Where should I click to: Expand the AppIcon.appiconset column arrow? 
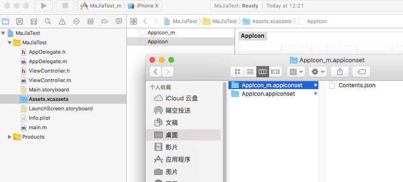(x=315, y=94)
